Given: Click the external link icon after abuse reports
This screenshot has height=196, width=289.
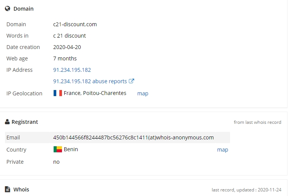Looking at the screenshot, I should pyautogui.click(x=132, y=81).
